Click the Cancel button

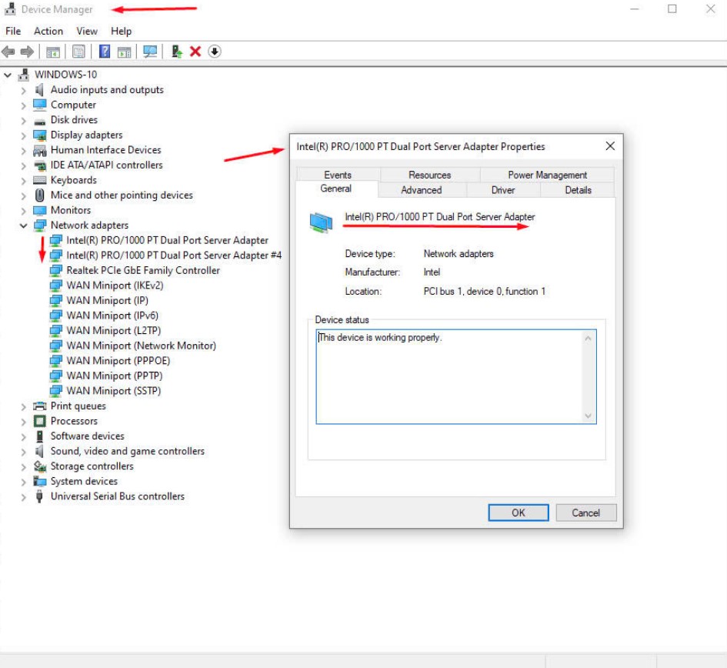(x=585, y=513)
